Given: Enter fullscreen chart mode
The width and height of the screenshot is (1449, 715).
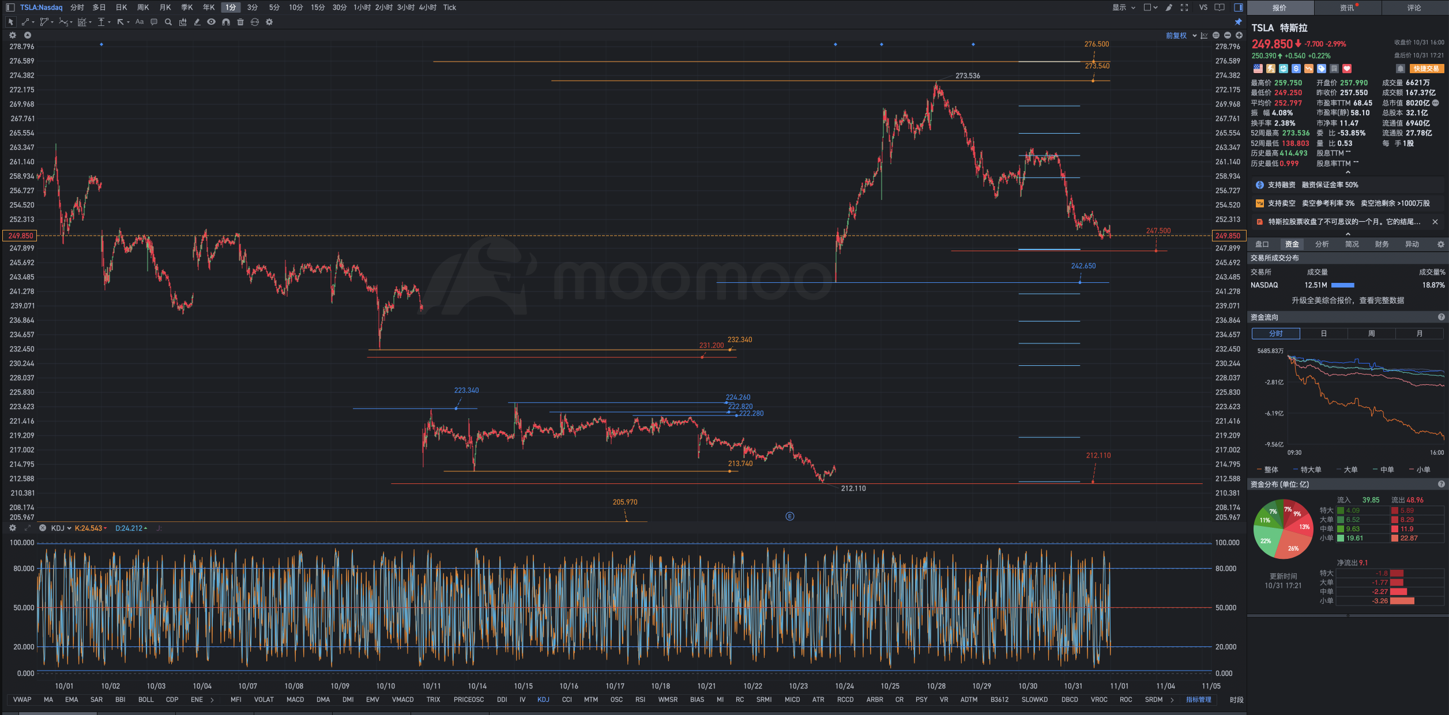Looking at the screenshot, I should 1184,7.
